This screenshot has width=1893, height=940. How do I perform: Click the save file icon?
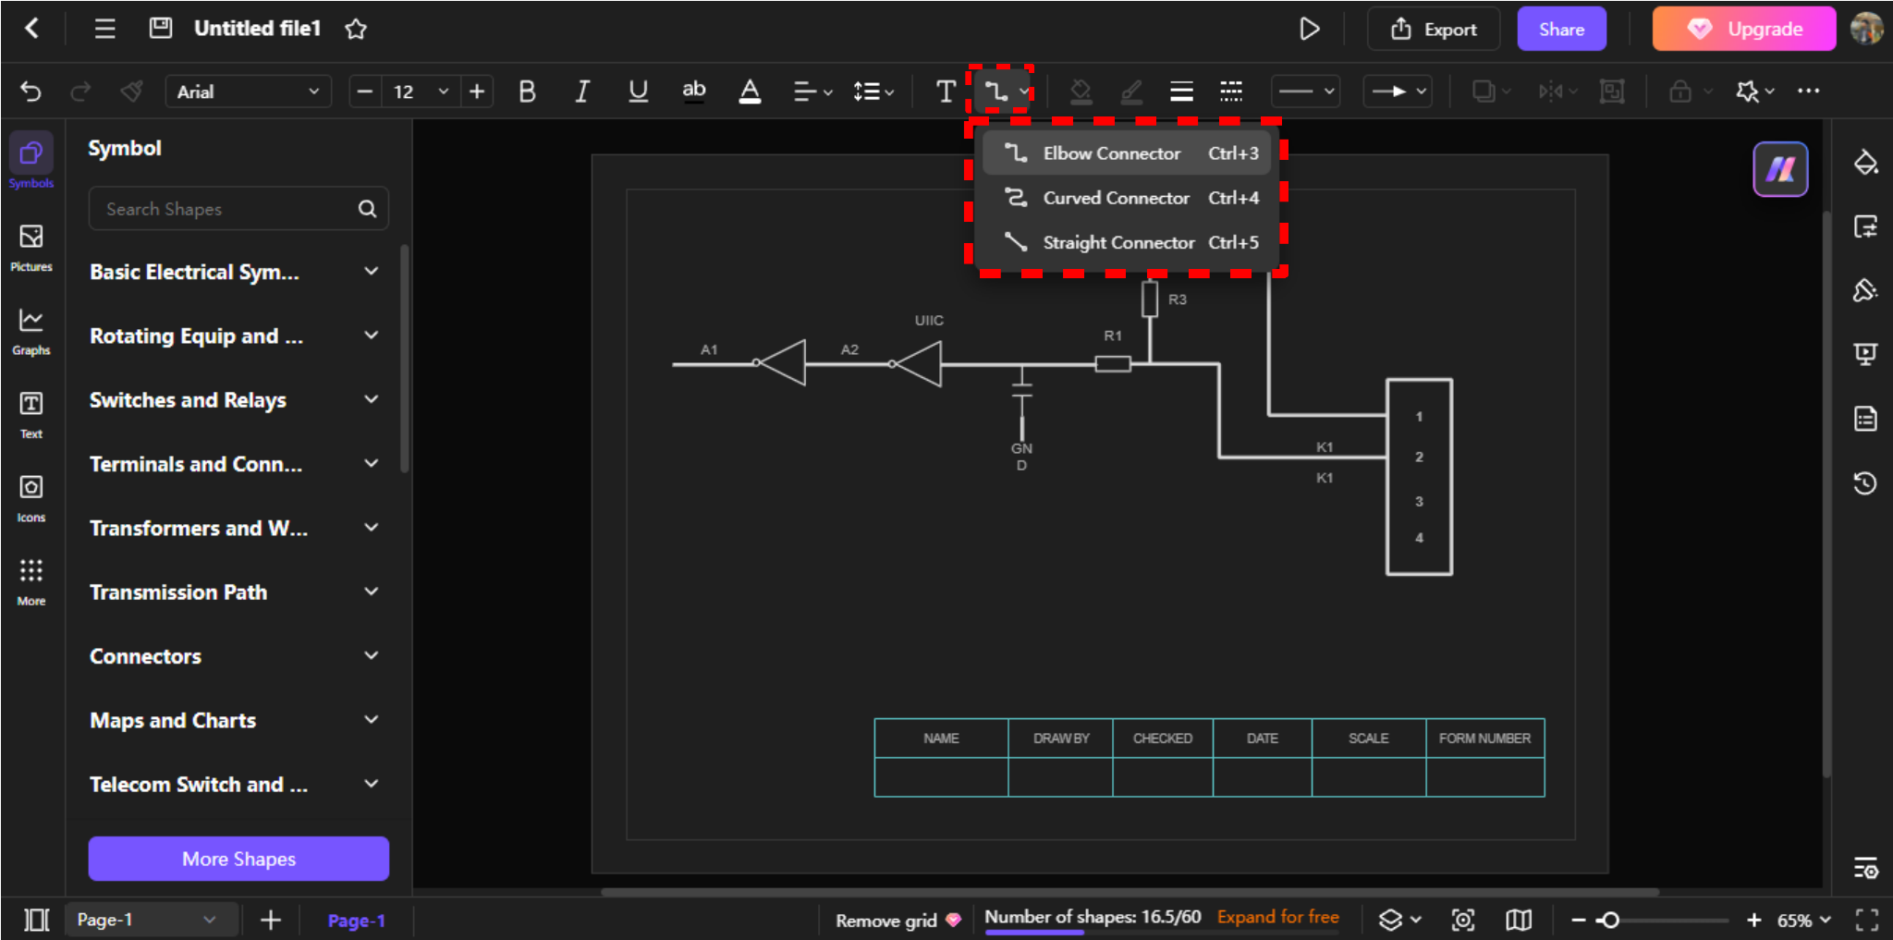[161, 28]
